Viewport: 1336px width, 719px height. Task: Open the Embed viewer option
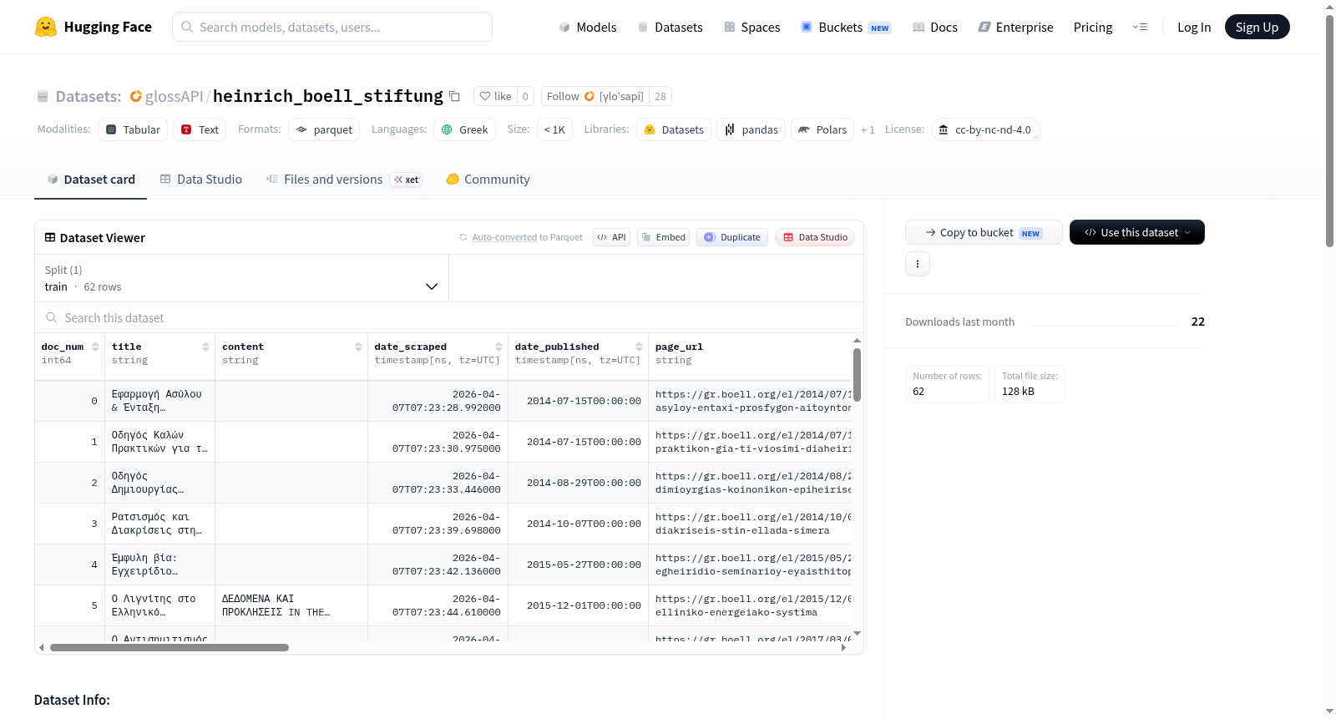(663, 237)
